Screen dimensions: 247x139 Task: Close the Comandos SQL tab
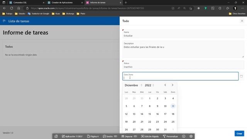tap(44, 3)
